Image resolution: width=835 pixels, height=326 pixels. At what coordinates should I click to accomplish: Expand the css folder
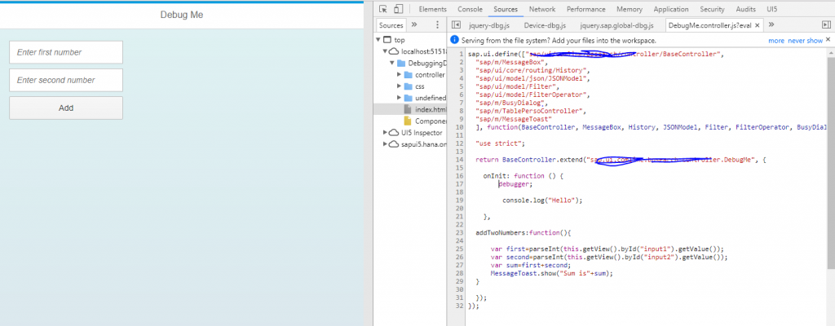pos(400,86)
